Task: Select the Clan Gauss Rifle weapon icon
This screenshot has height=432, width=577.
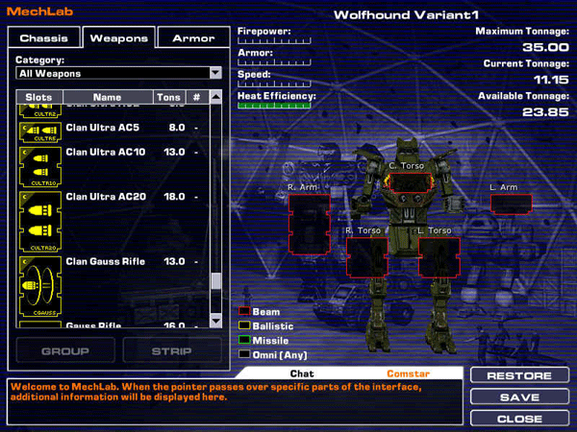Action: (x=40, y=286)
